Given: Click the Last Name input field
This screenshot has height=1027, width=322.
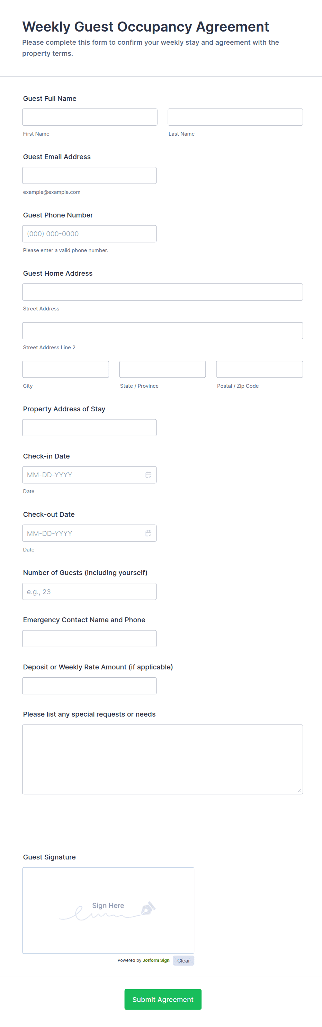Looking at the screenshot, I should [x=235, y=117].
